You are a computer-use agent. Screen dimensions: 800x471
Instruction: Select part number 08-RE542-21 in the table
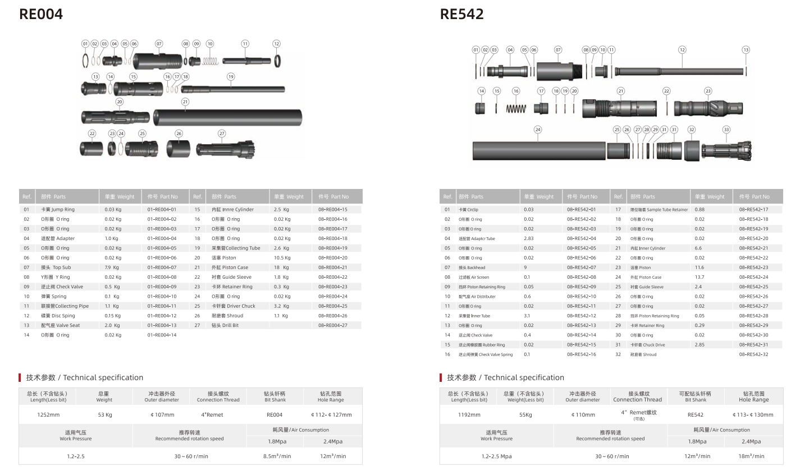coord(753,248)
